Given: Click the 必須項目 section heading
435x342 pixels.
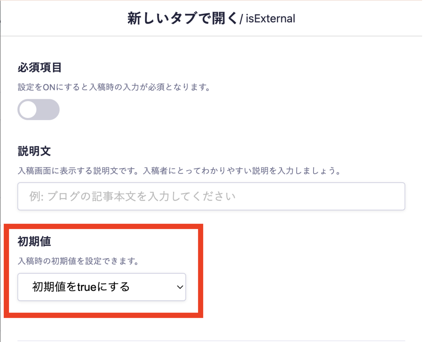Looking at the screenshot, I should [39, 68].
